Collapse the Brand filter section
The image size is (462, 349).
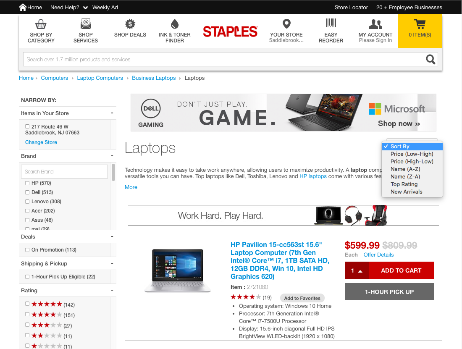(x=112, y=155)
